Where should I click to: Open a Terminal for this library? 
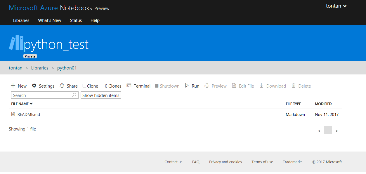138,86
